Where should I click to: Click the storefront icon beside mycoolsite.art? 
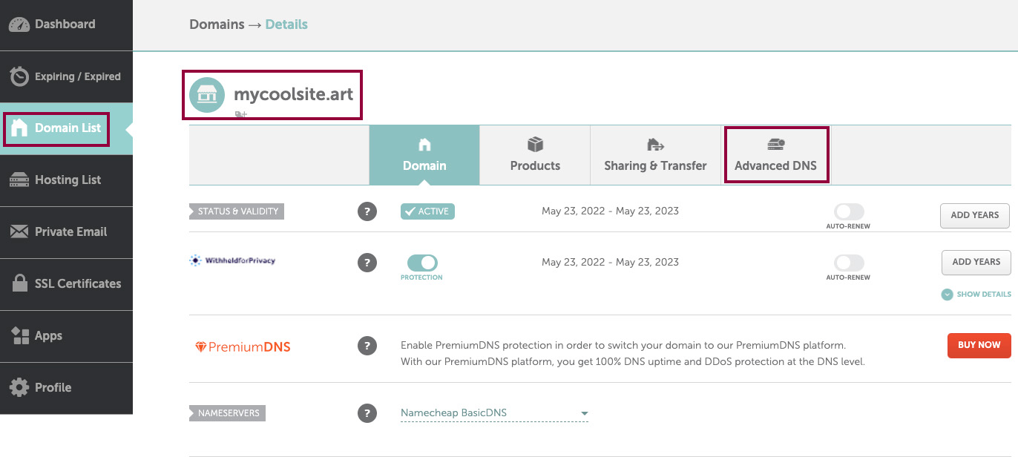coord(207,95)
